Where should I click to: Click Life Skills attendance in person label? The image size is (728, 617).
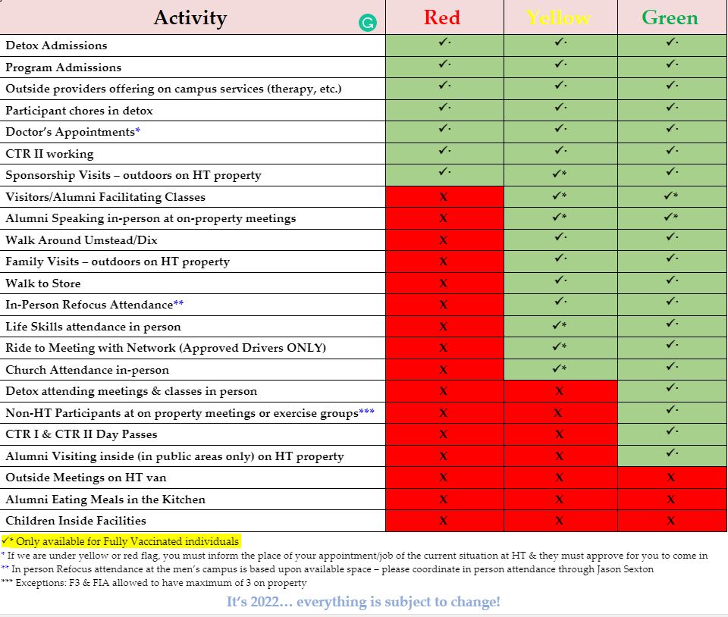93,327
